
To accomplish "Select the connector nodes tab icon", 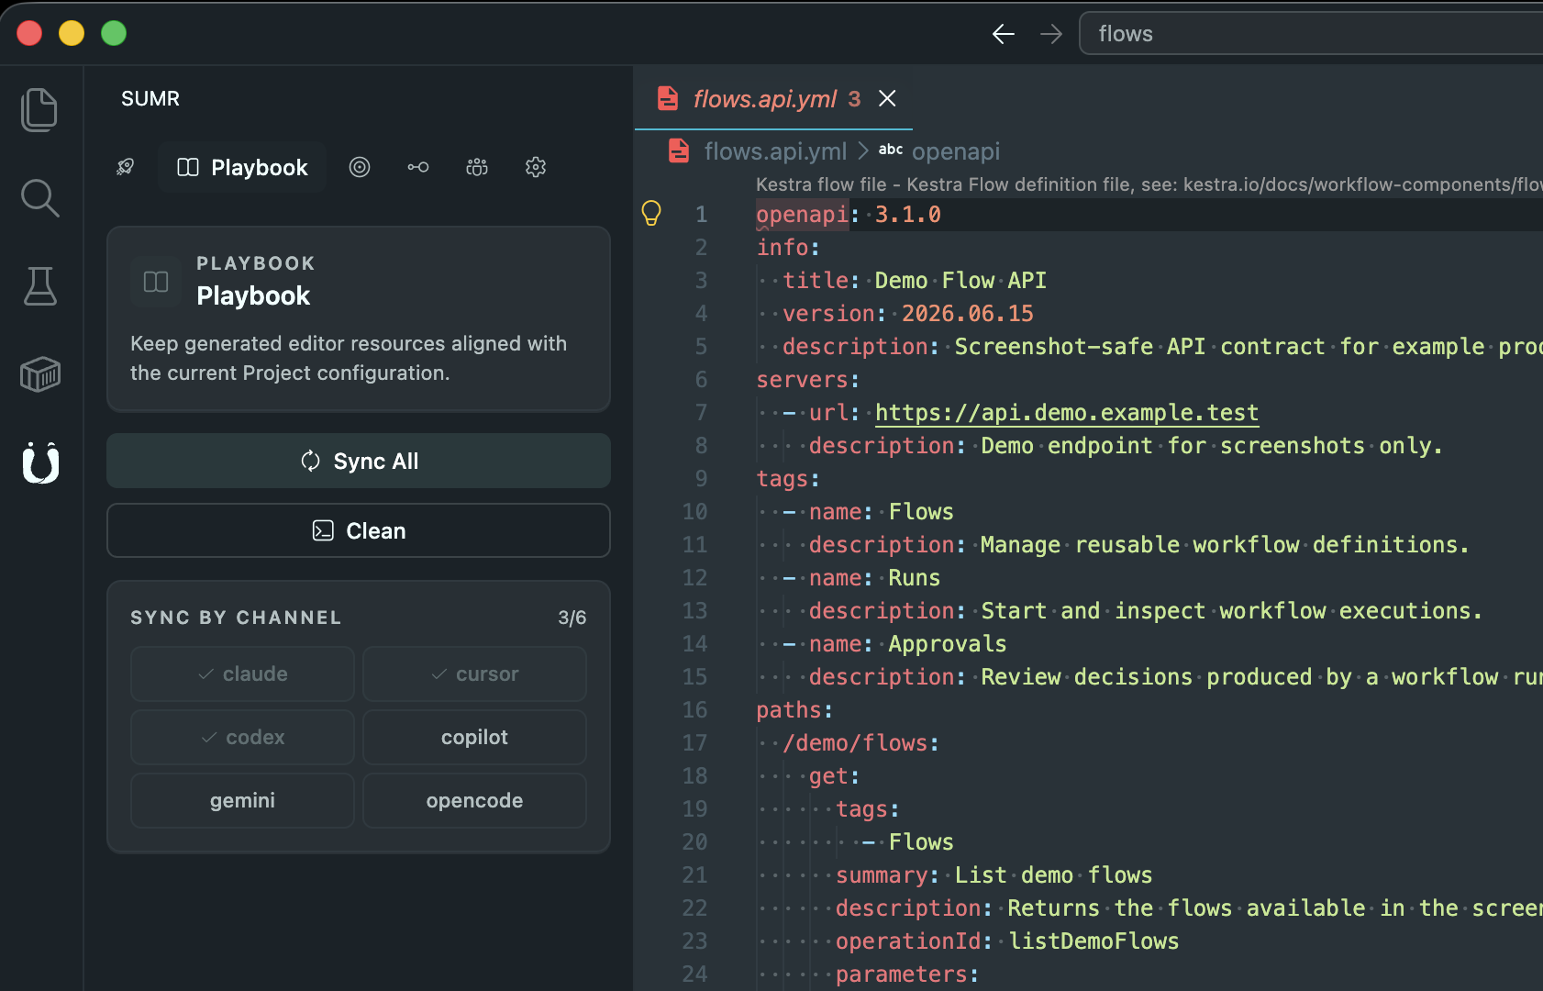I will pyautogui.click(x=418, y=167).
